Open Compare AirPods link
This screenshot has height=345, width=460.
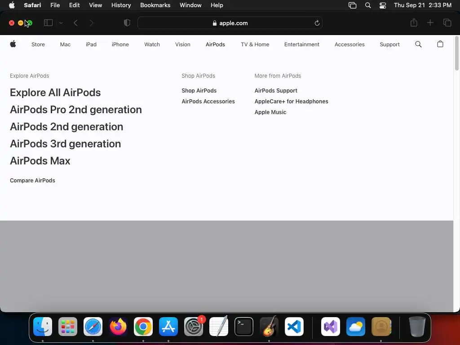click(x=32, y=181)
